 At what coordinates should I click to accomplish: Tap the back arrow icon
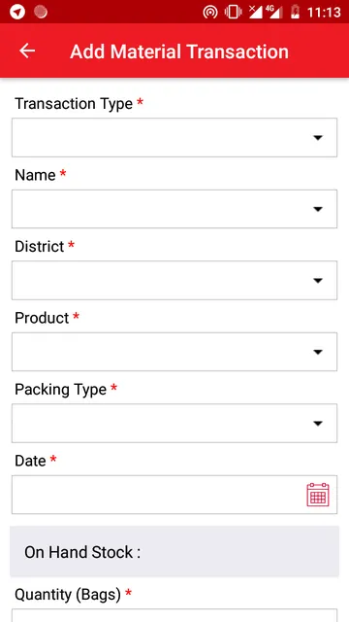27,51
